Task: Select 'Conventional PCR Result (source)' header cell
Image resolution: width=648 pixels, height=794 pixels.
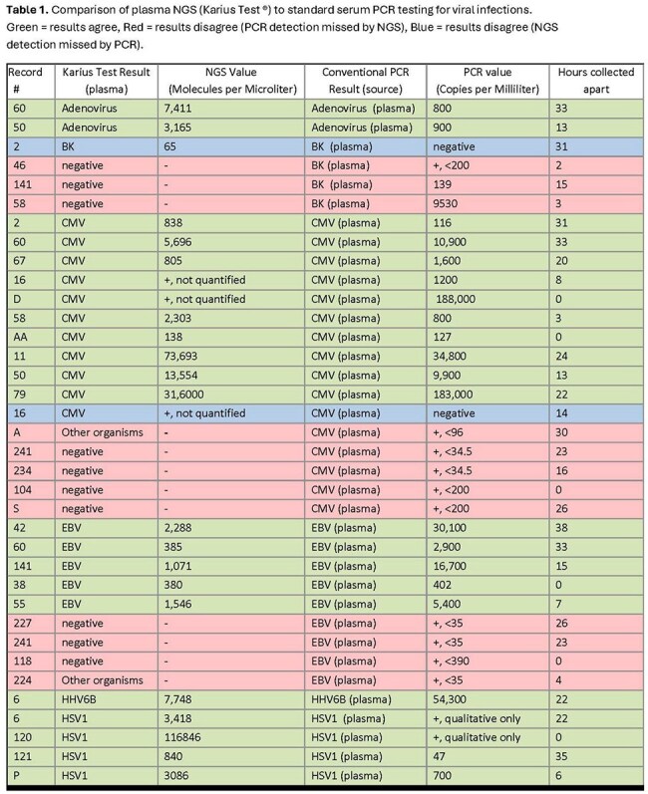Action: (x=365, y=81)
